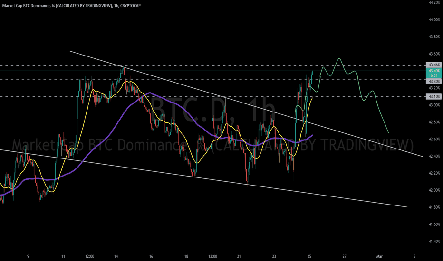Select the 42.00% price axis label
This screenshot has width=443, height=261.
[434, 190]
